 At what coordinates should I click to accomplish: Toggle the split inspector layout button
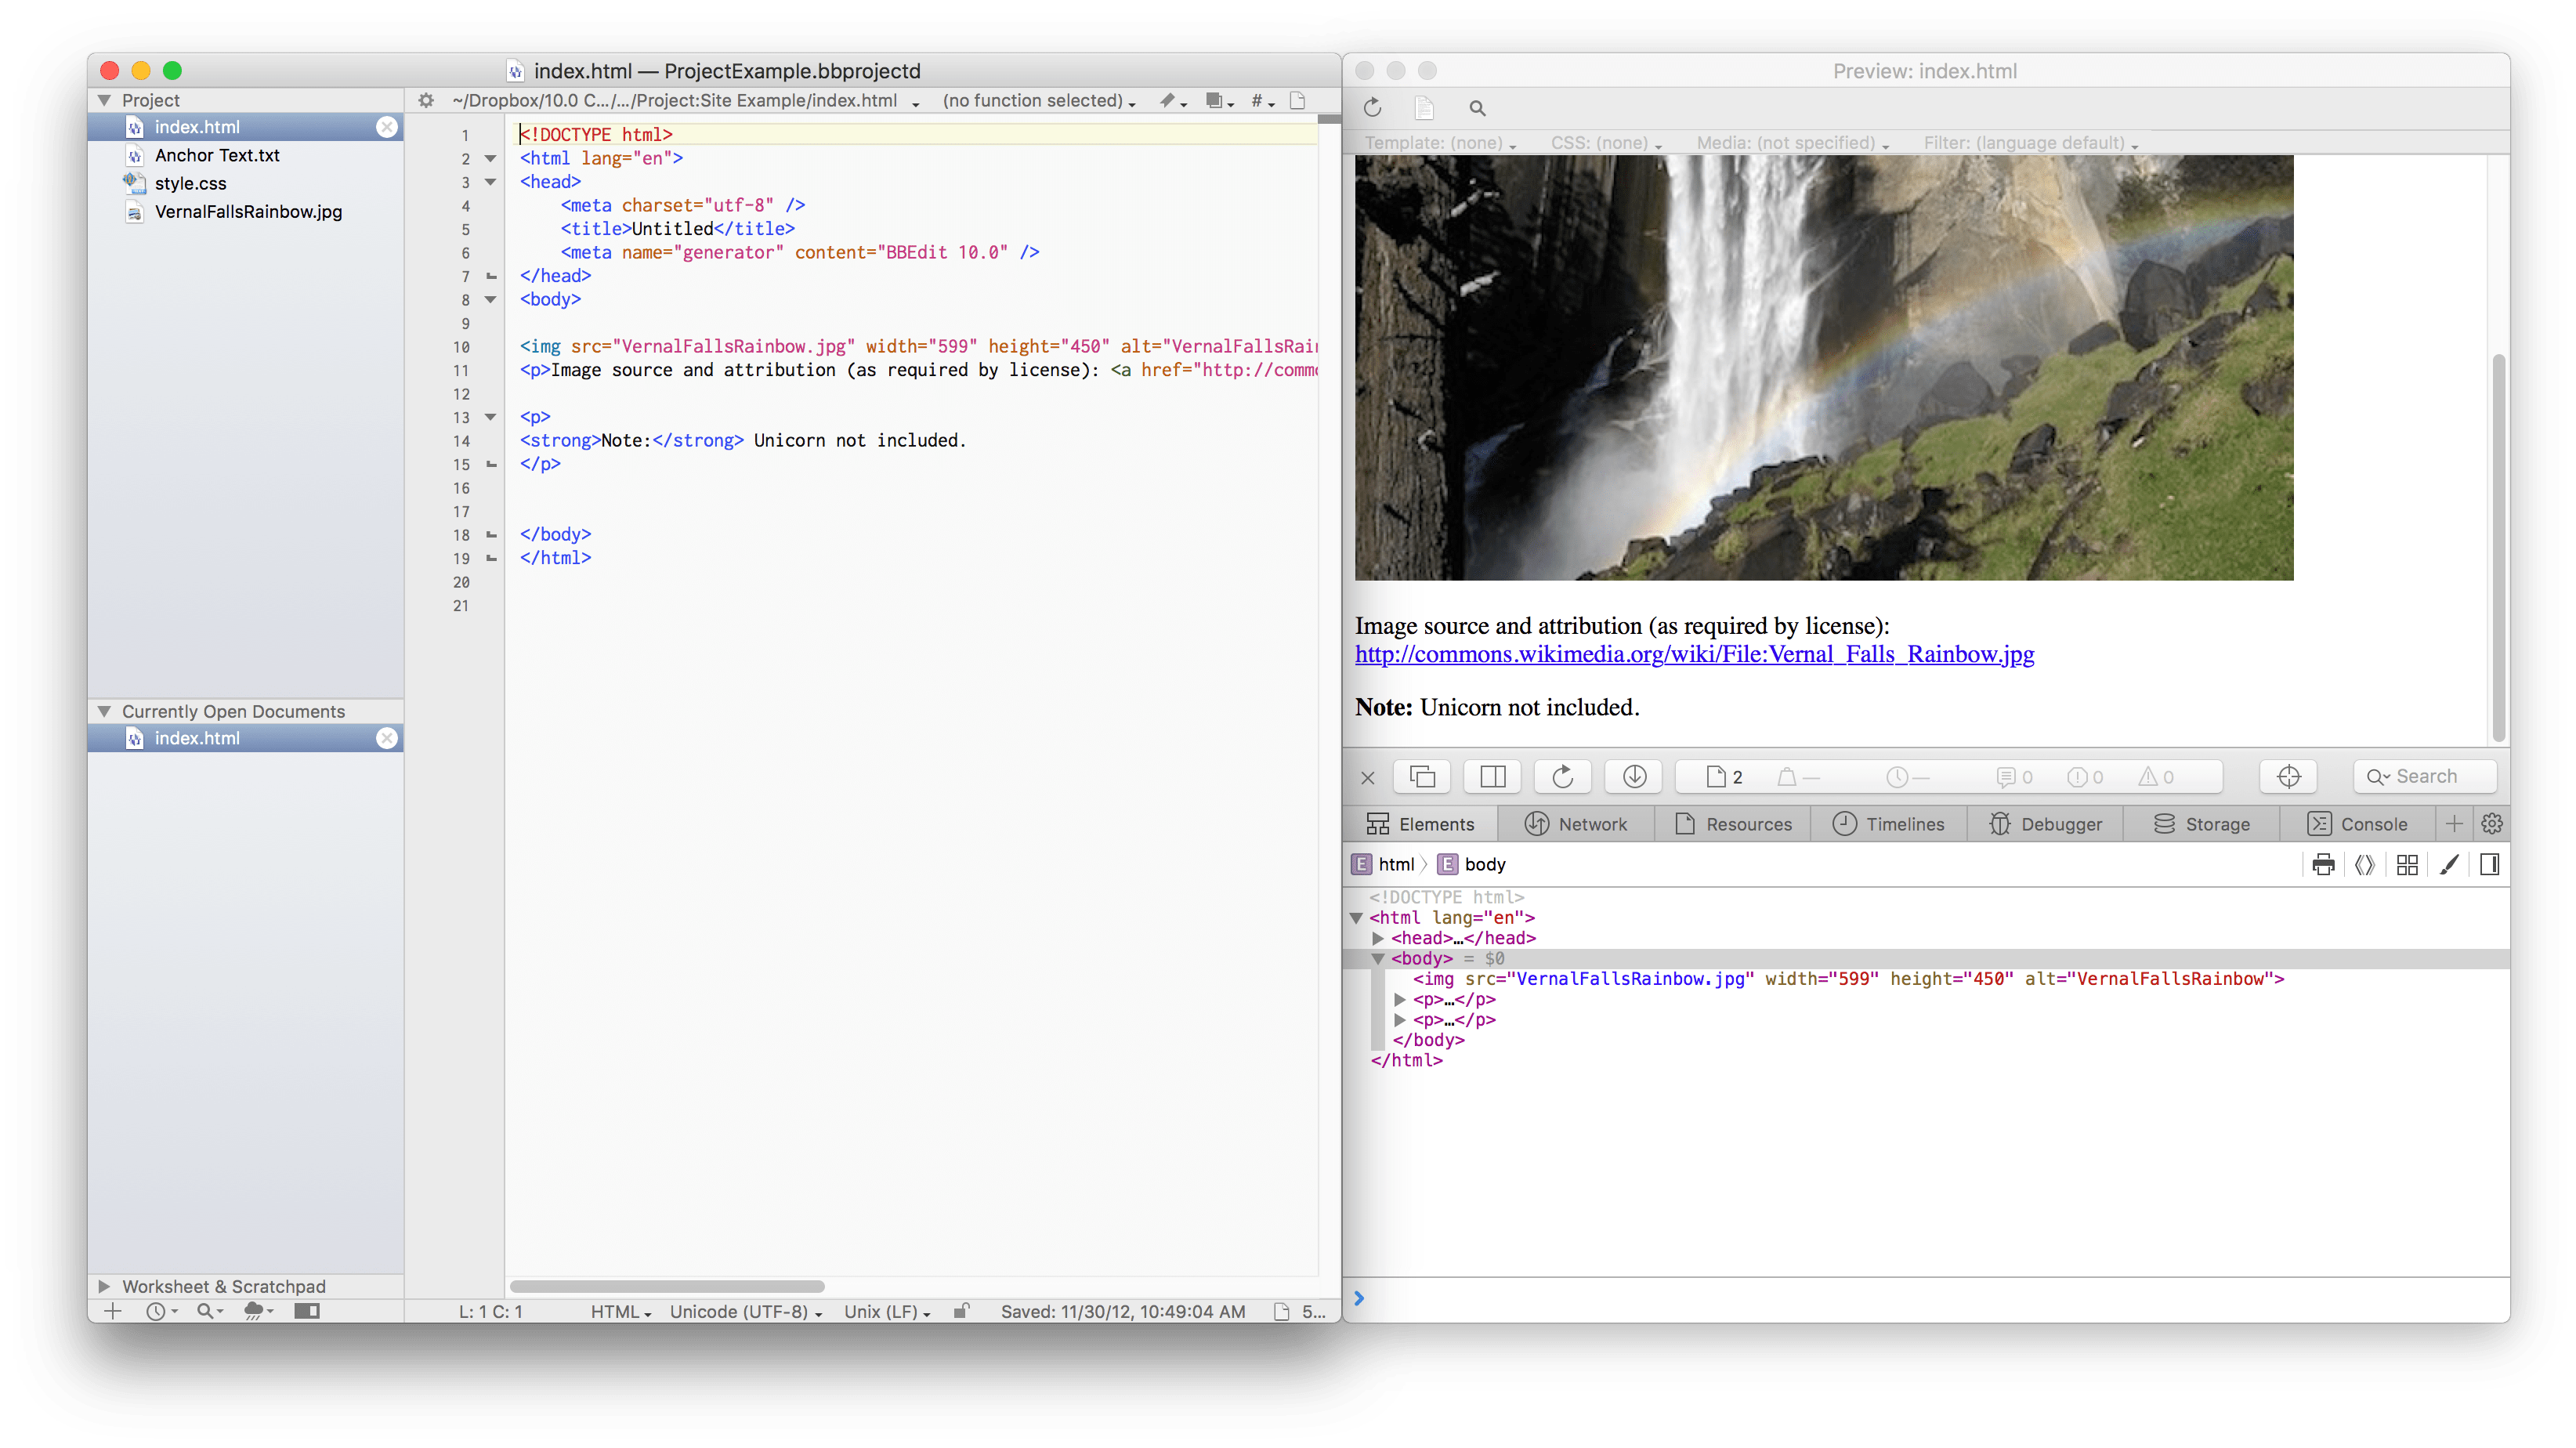1492,776
